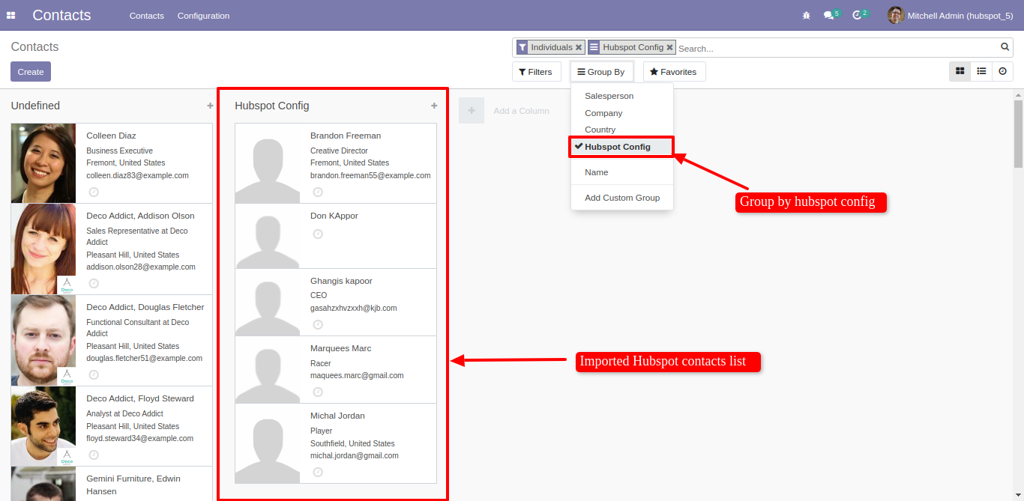The image size is (1024, 501).
Task: Open the conversations chat icon
Action: click(x=828, y=15)
